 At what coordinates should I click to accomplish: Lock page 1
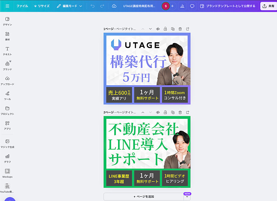165,29
